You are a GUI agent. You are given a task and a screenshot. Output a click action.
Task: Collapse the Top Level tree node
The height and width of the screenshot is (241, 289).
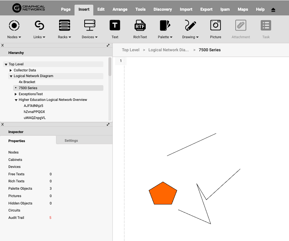pyautogui.click(x=6, y=64)
